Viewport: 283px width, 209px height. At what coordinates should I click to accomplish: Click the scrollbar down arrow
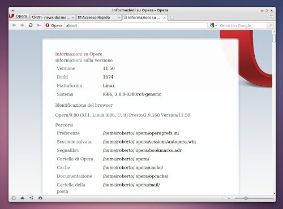tap(274, 193)
